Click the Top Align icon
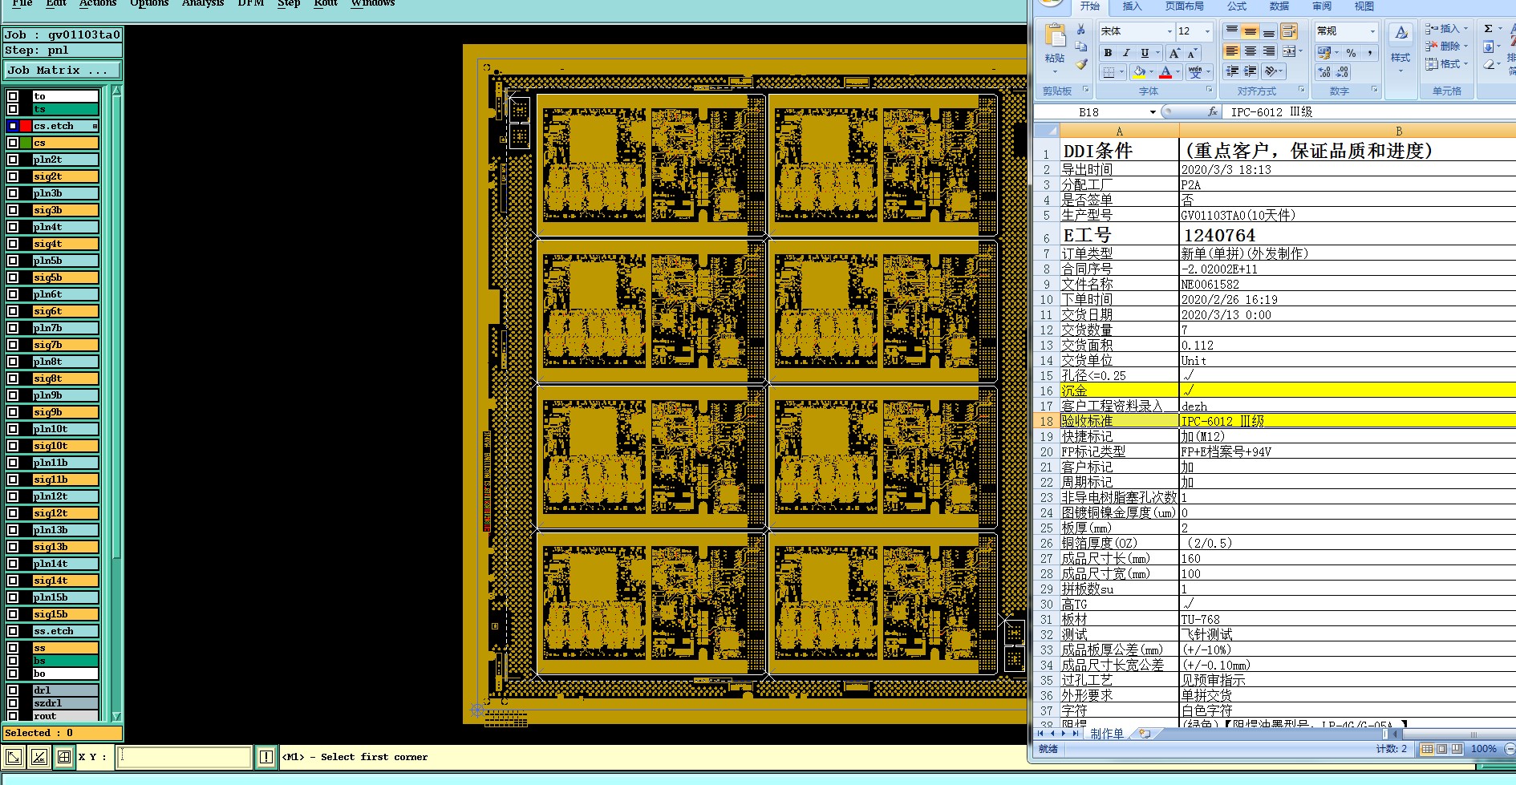 point(1232,31)
